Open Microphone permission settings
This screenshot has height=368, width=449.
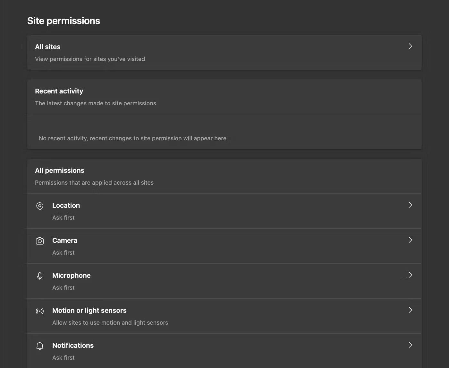[x=72, y=276]
